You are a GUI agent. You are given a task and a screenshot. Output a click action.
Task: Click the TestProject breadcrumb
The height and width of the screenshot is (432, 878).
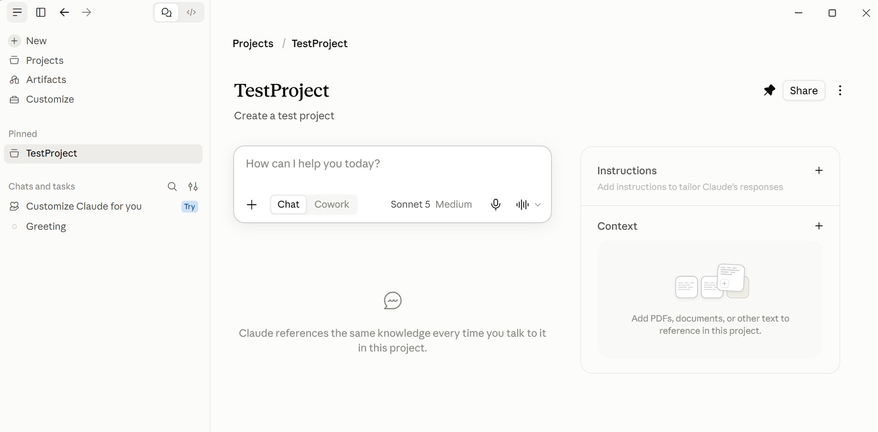tap(320, 44)
